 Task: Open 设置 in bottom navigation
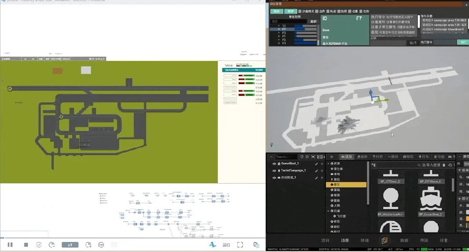[444, 240]
